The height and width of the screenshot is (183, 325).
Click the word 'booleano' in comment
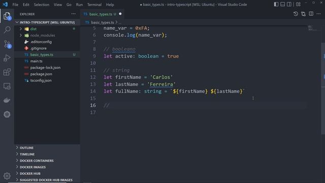coord(124,49)
